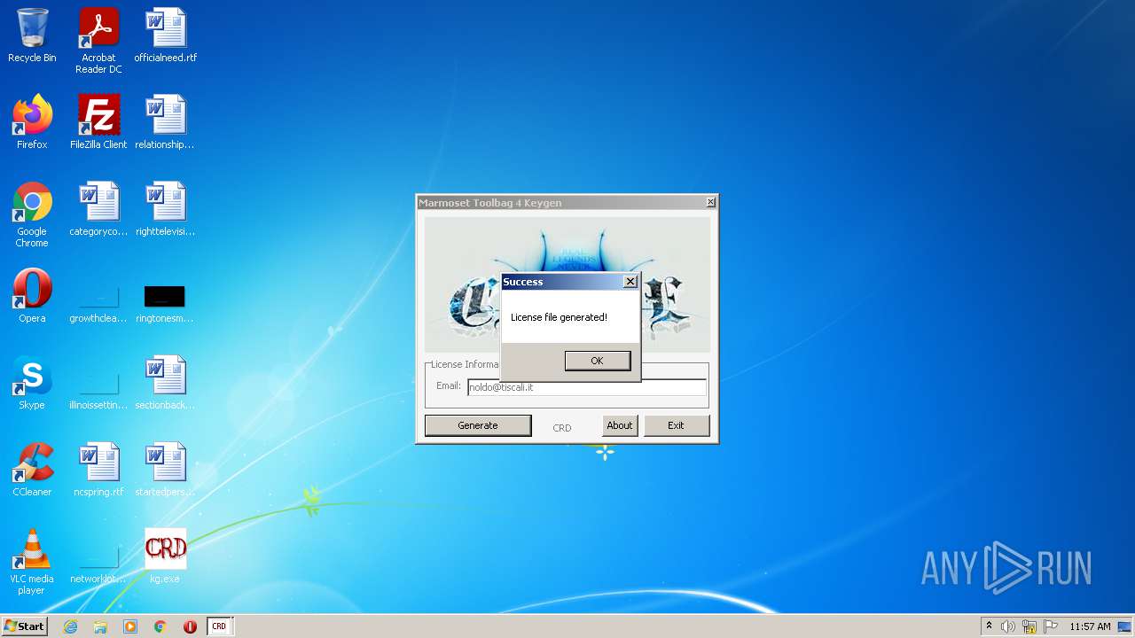
Task: Click the Email input field
Action: (587, 387)
